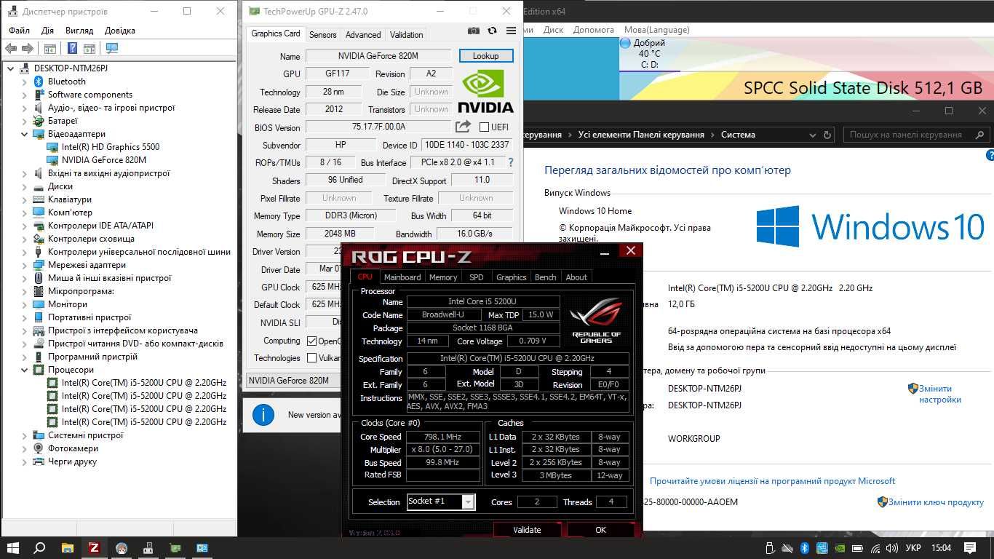Click the NVIDIA GeForce 820M device icon in tree
The width and height of the screenshot is (994, 559).
coord(53,160)
